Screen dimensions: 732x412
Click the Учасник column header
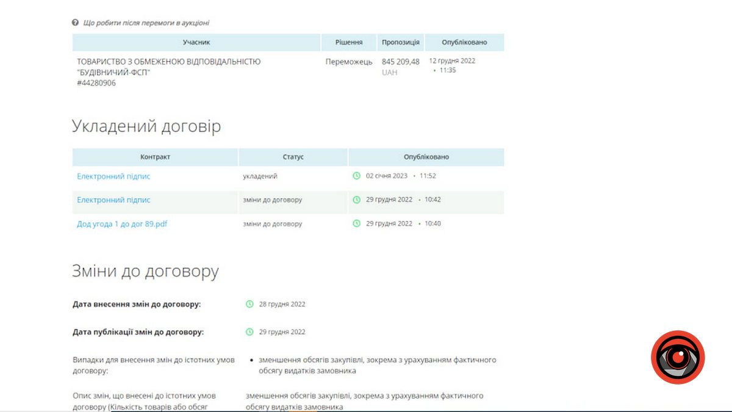click(x=196, y=43)
